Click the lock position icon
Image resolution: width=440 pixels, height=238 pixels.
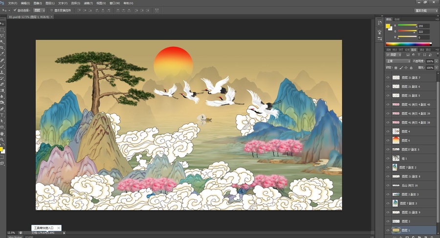coord(406,67)
